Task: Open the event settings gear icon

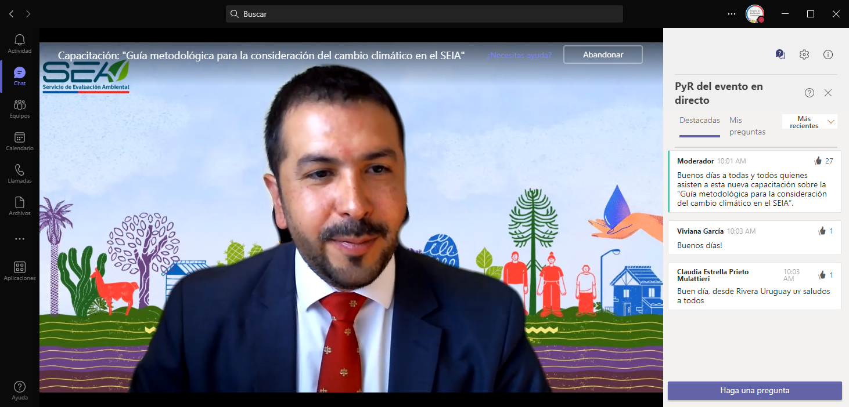Action: click(804, 54)
